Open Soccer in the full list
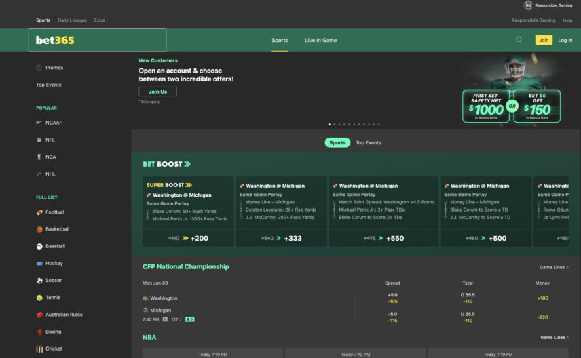This screenshot has width=581, height=358. (x=49, y=280)
